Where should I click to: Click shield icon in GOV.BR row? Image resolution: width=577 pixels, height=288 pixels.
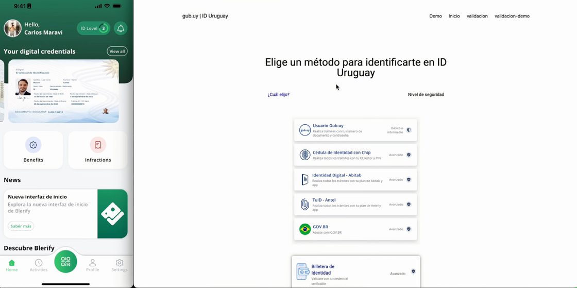coord(409,229)
